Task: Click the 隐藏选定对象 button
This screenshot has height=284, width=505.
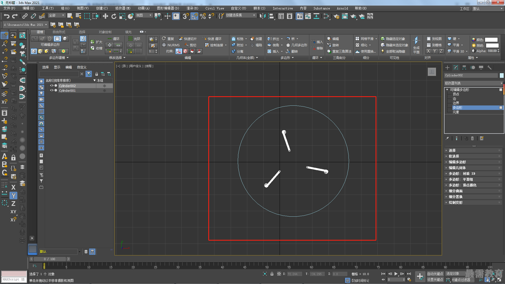Action: point(393,39)
